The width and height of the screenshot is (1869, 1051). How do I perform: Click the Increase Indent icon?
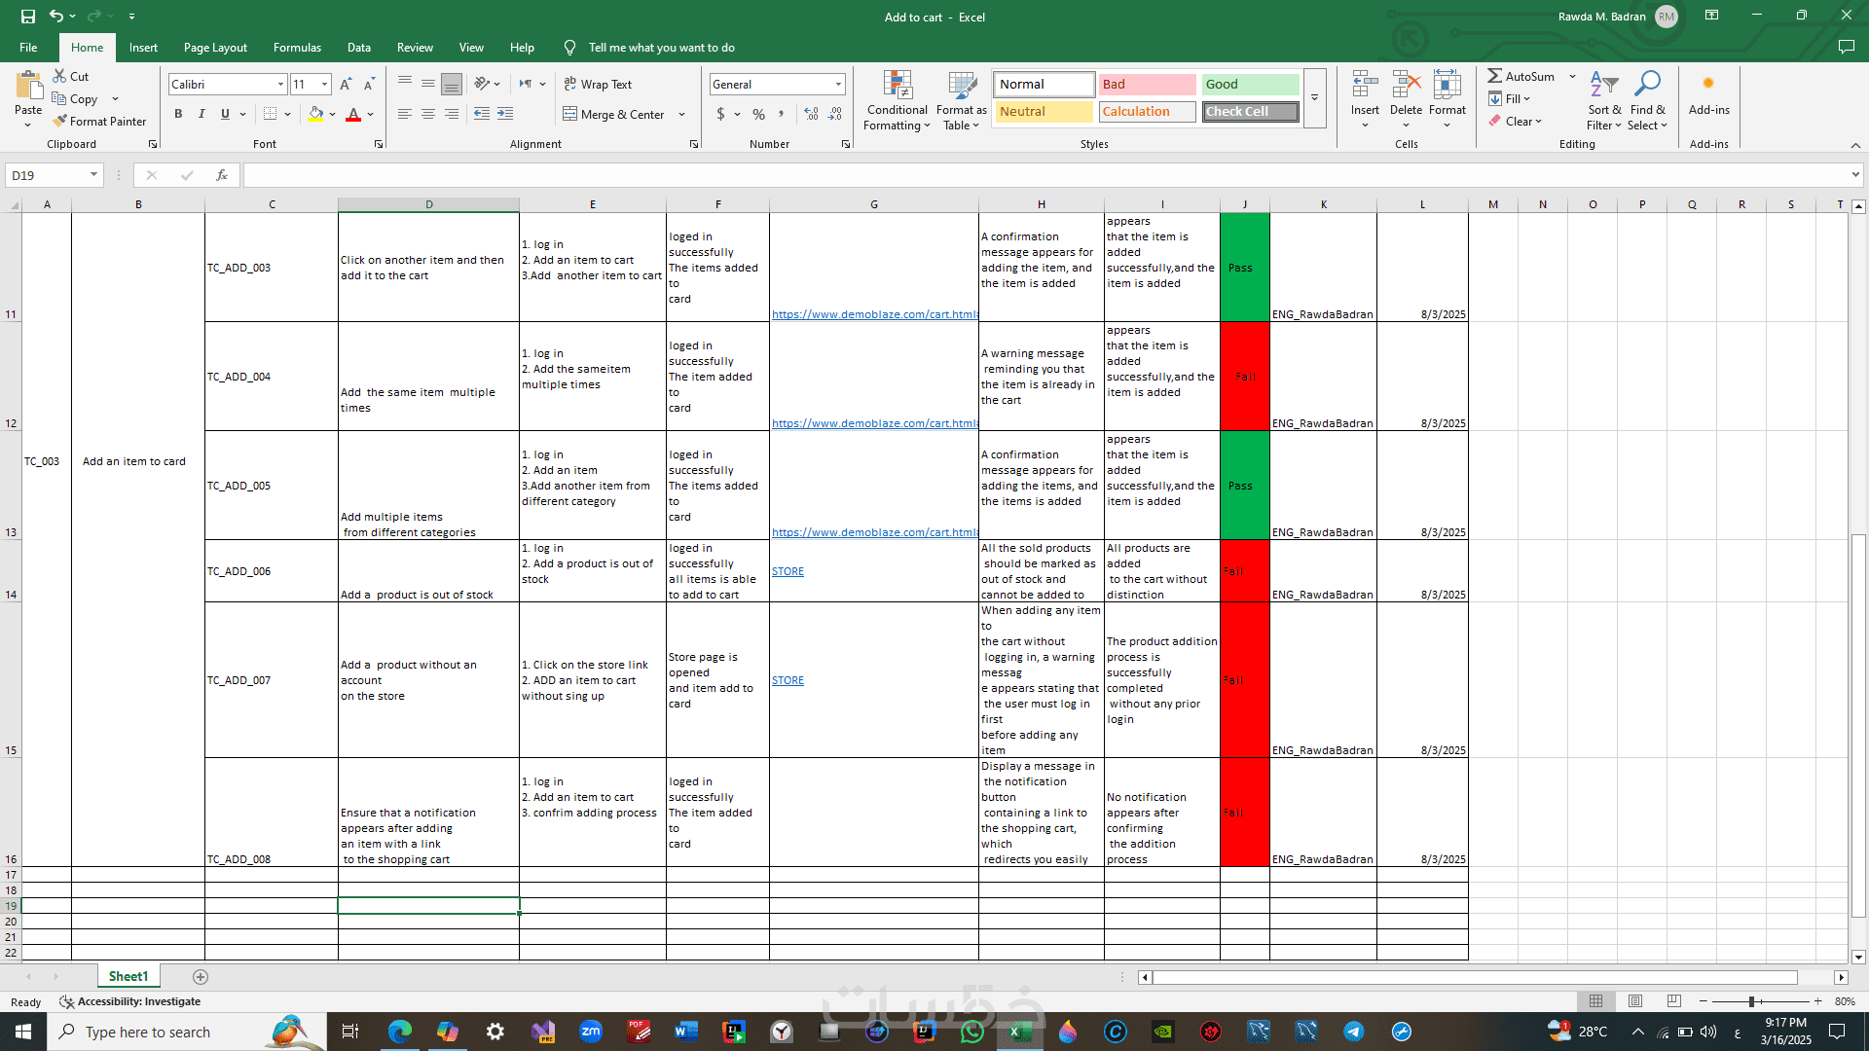tap(505, 115)
